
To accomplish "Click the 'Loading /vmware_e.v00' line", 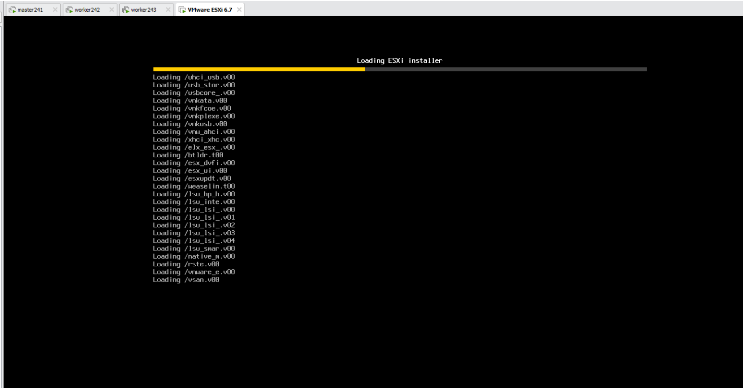I will (x=194, y=271).
